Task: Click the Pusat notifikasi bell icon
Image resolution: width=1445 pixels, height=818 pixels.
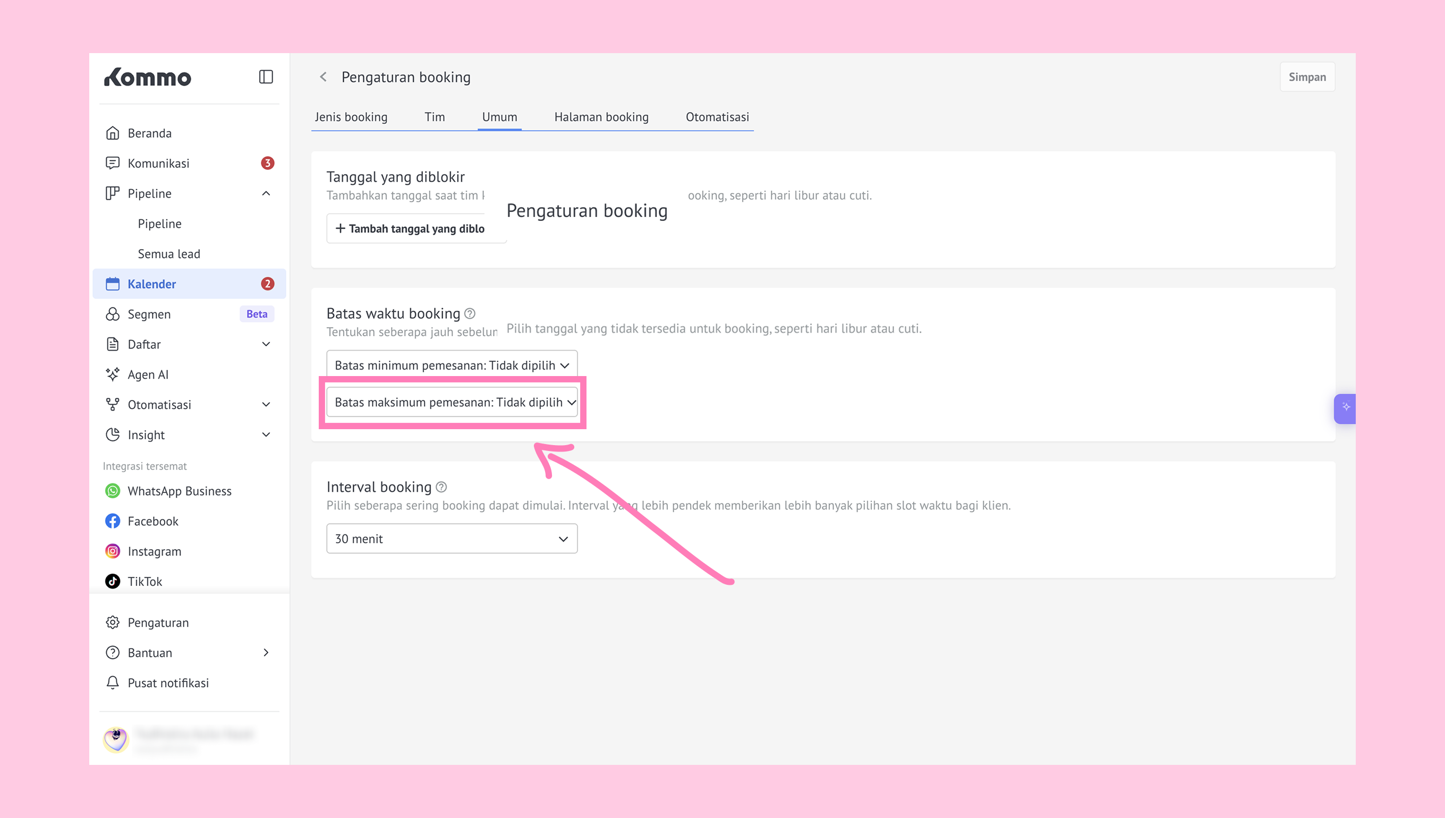Action: pos(113,683)
